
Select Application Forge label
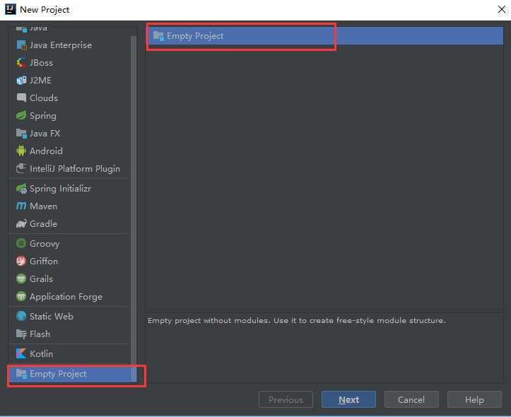point(66,297)
